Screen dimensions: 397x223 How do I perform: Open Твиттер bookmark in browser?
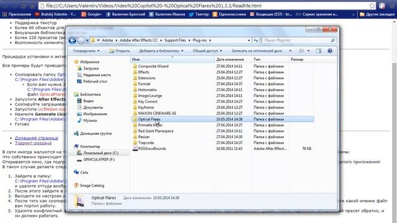click(x=199, y=14)
